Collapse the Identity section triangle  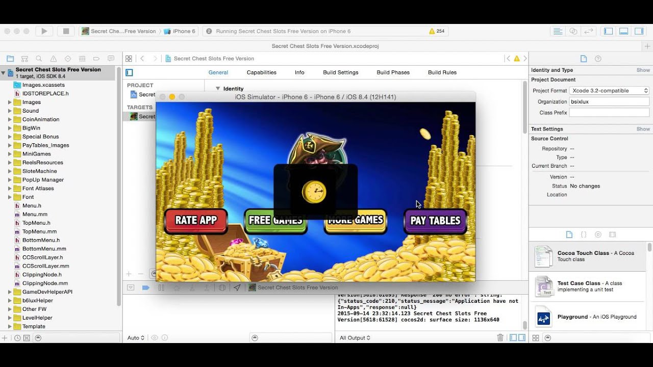218,89
